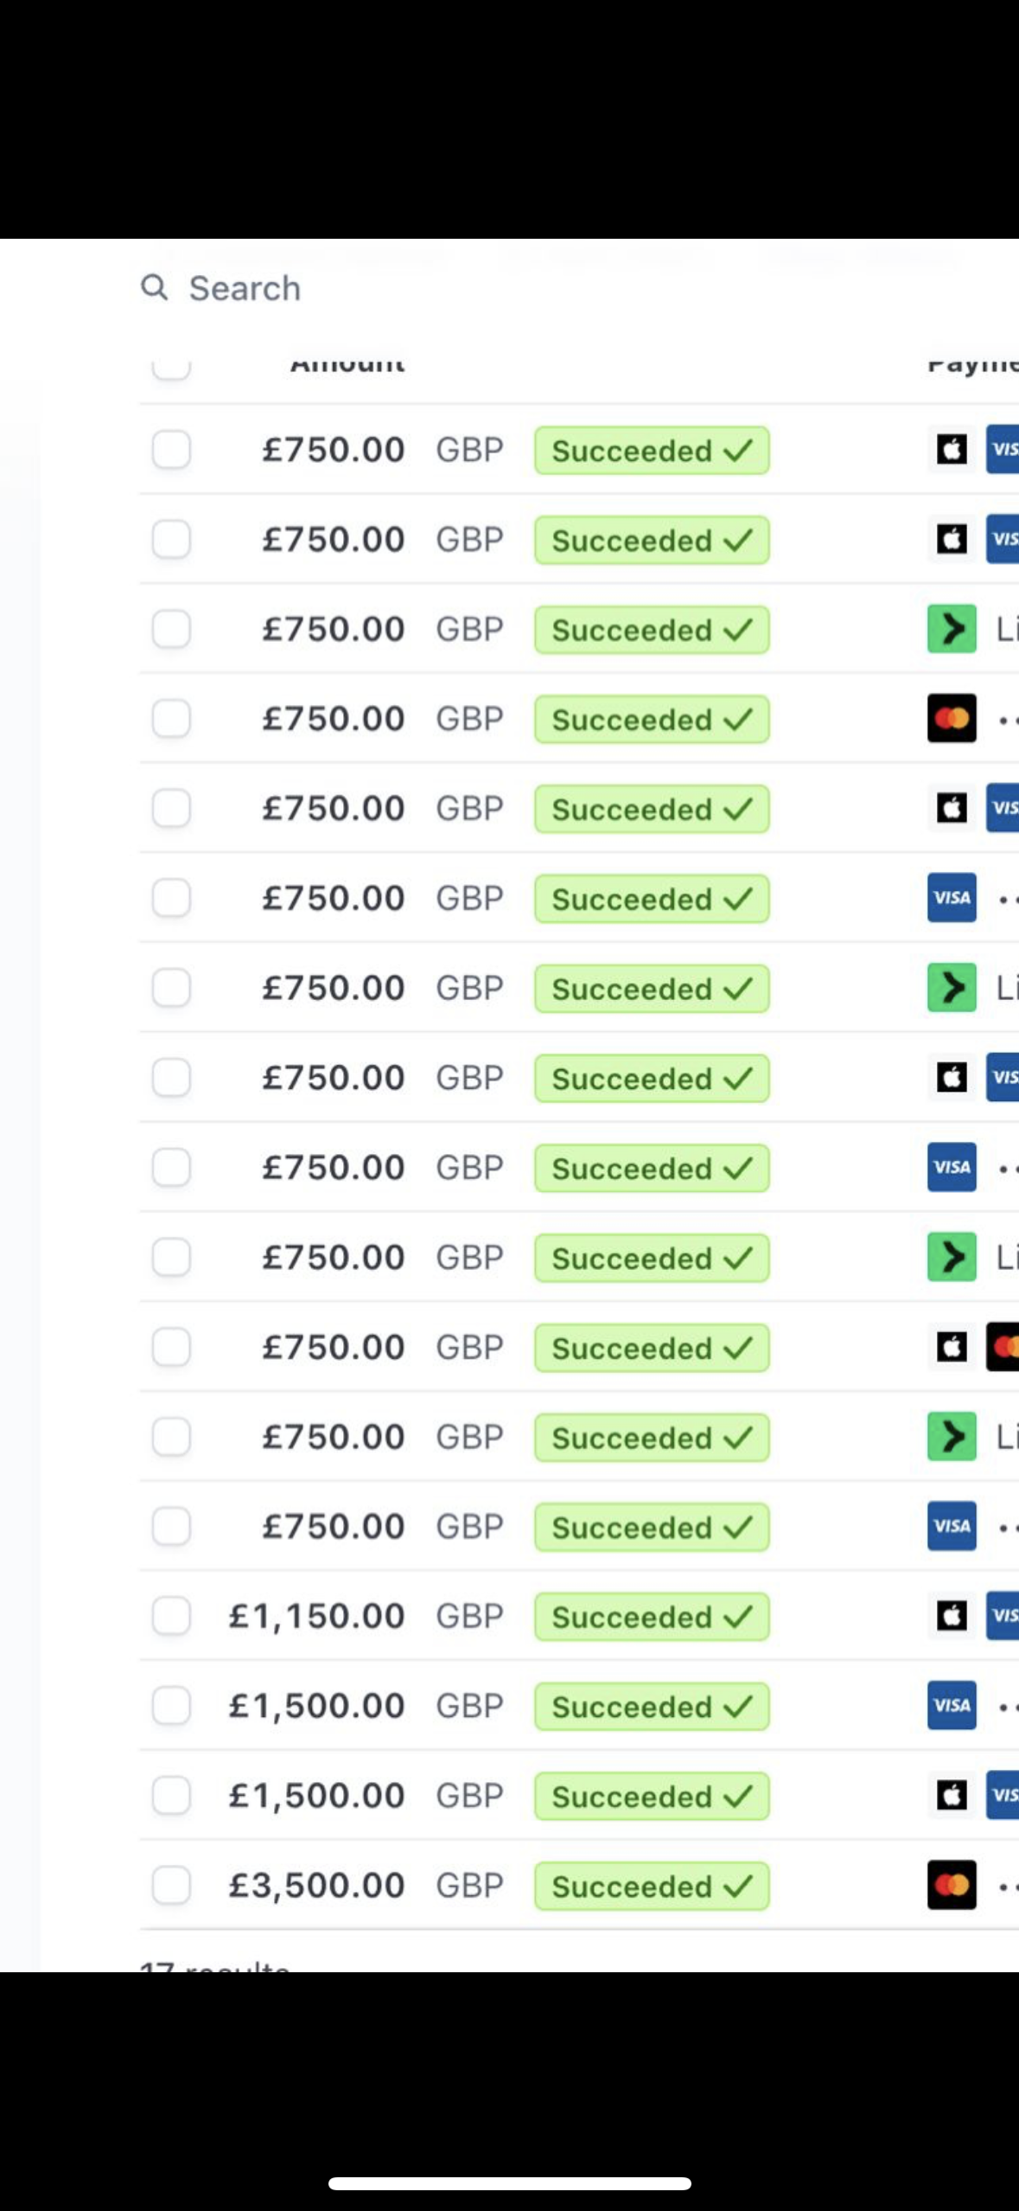Toggle the select-all checkbox in the table header
1019x2211 pixels.
point(171,368)
